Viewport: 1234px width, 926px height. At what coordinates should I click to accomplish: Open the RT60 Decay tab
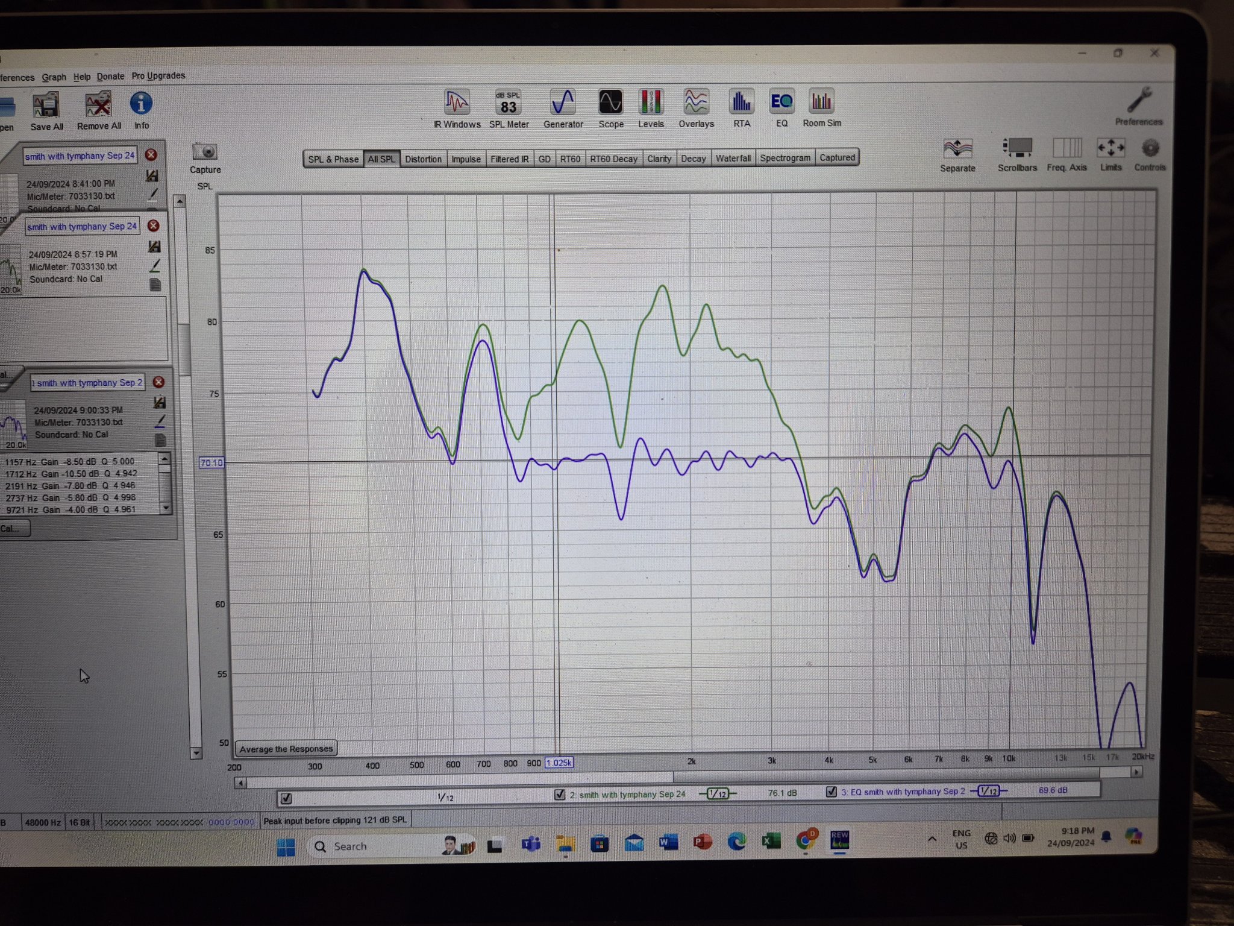coord(613,159)
